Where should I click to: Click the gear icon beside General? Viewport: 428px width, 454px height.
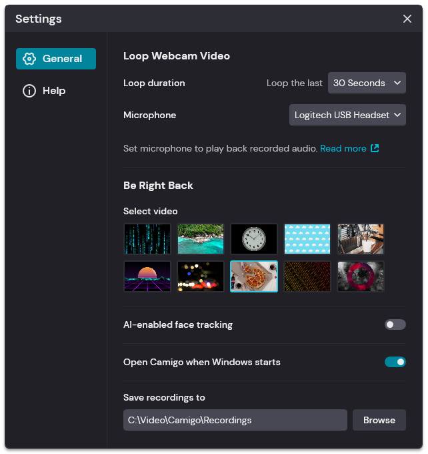29,59
